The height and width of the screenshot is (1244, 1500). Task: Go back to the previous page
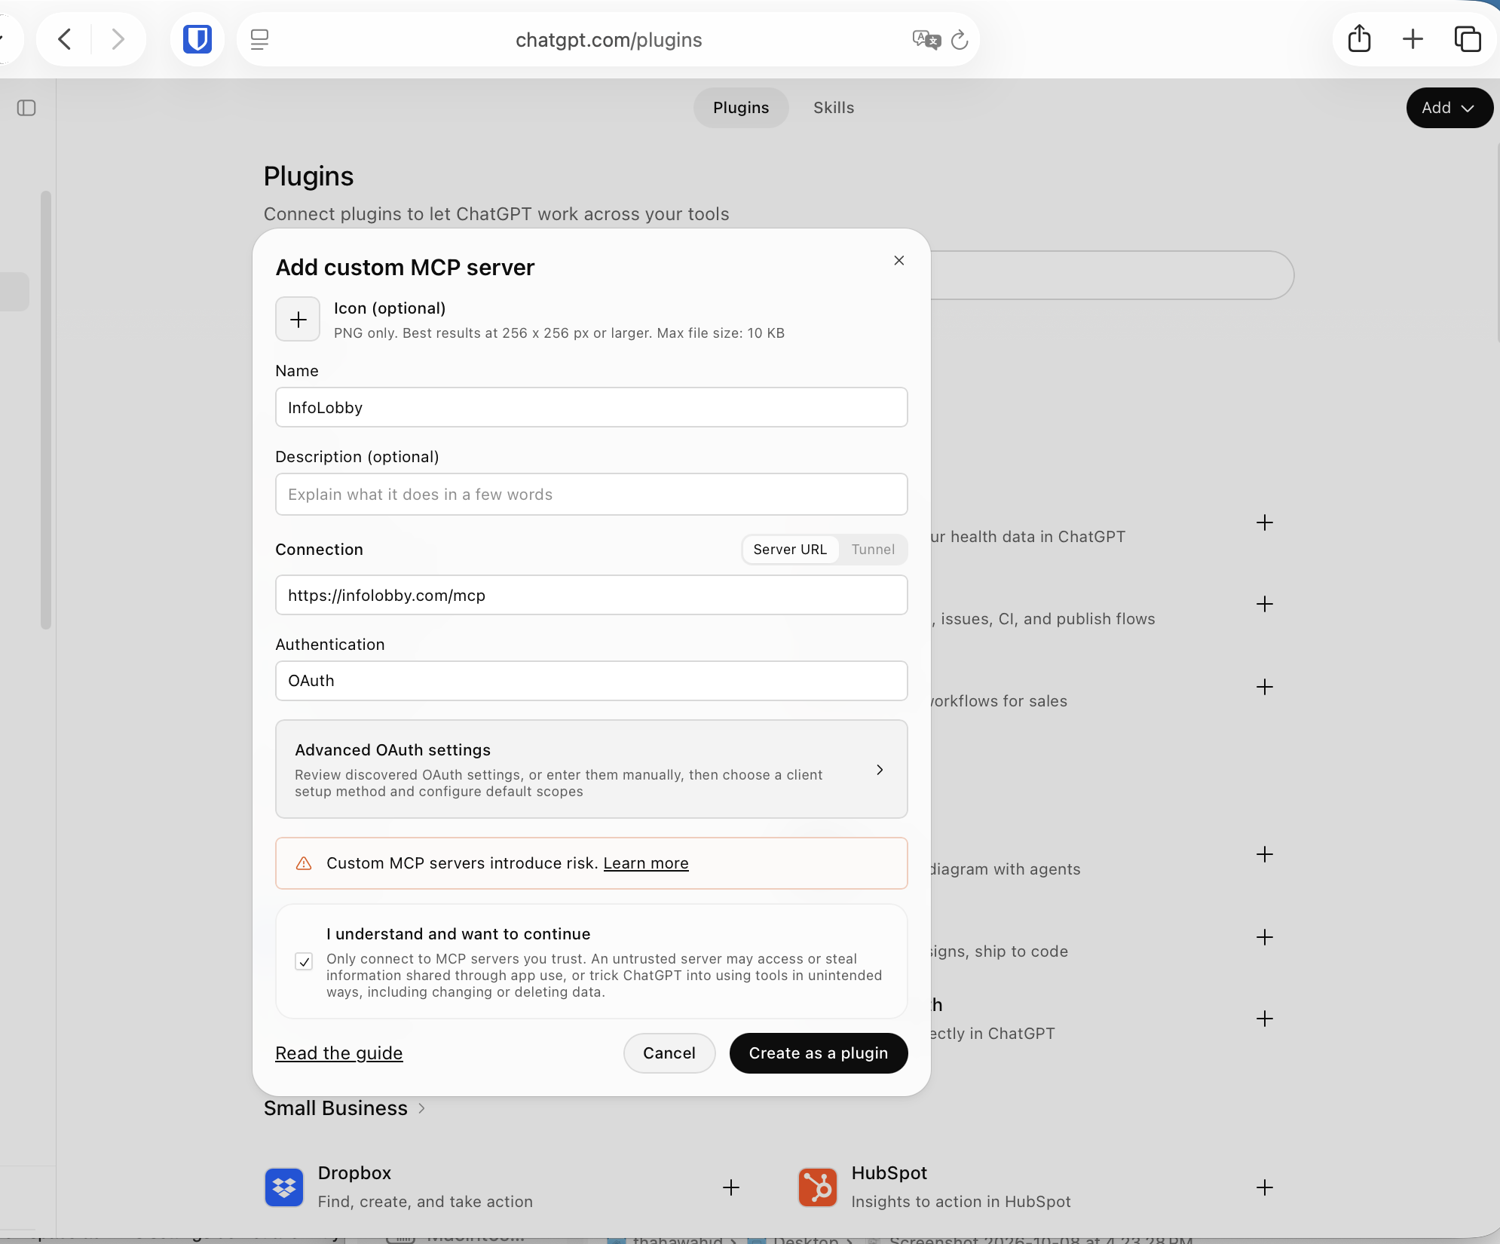pos(65,39)
